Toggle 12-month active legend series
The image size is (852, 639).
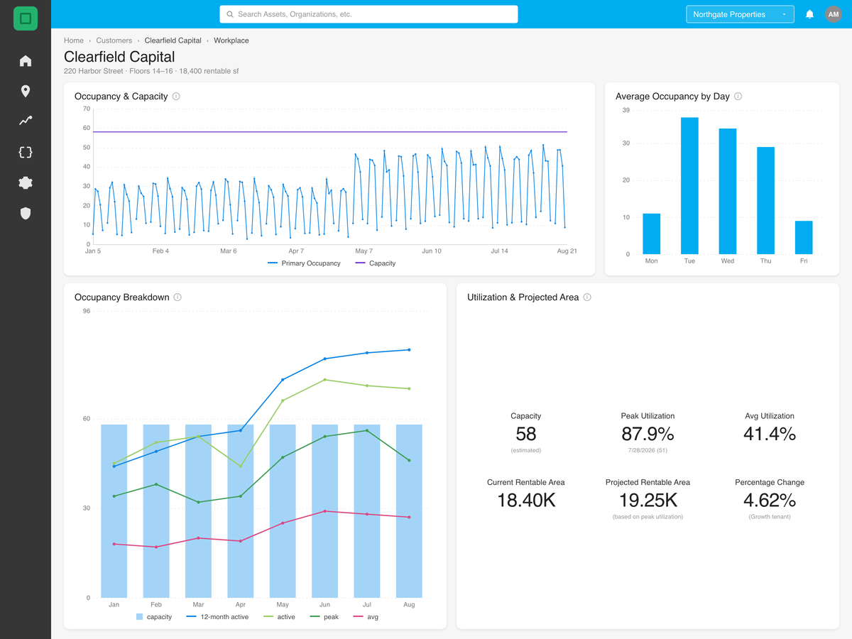coord(217,617)
